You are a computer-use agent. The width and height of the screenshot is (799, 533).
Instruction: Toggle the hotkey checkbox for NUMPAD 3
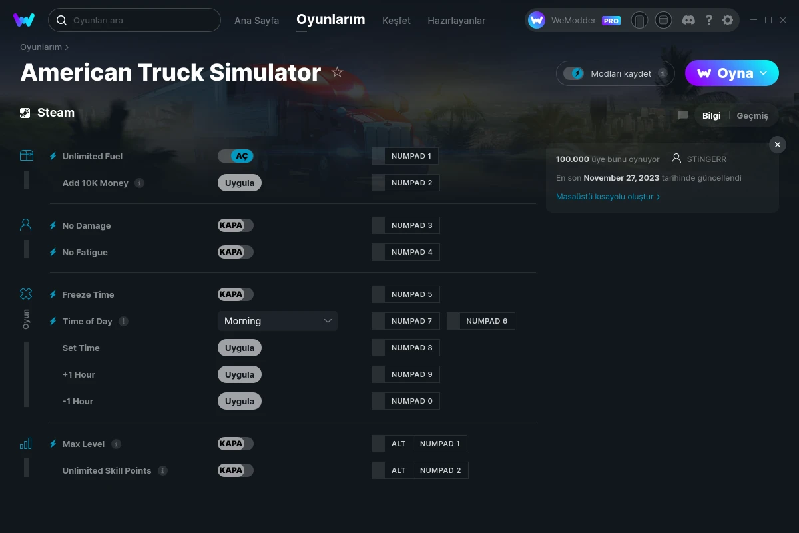pyautogui.click(x=378, y=225)
